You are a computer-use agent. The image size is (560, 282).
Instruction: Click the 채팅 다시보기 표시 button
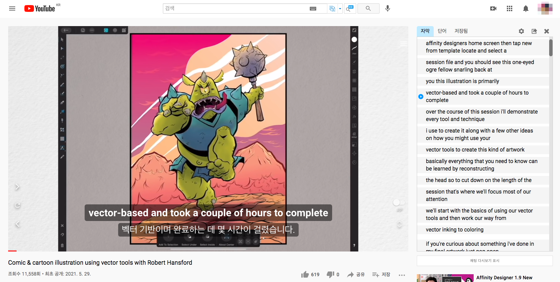tap(485, 261)
